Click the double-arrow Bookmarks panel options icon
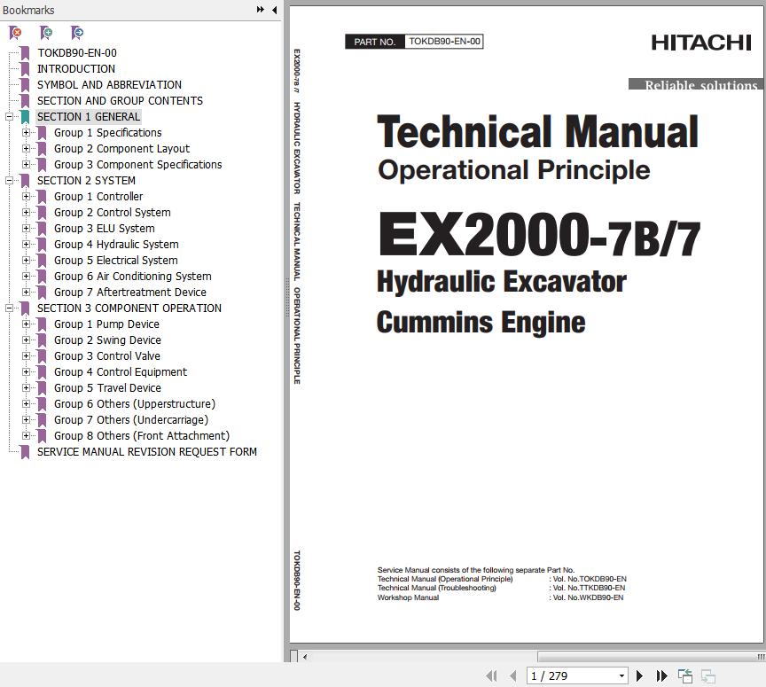Viewport: 766px width, 687px height. 261,10
